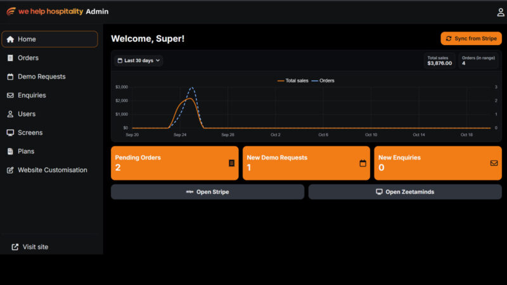The width and height of the screenshot is (507, 285).
Task: Toggle the Total sales series in chart legend
Action: pyautogui.click(x=293, y=80)
